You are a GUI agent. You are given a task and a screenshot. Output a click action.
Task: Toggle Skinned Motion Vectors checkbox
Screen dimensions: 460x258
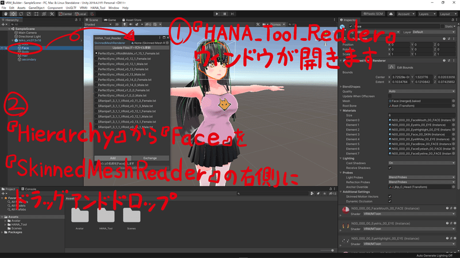(x=390, y=197)
